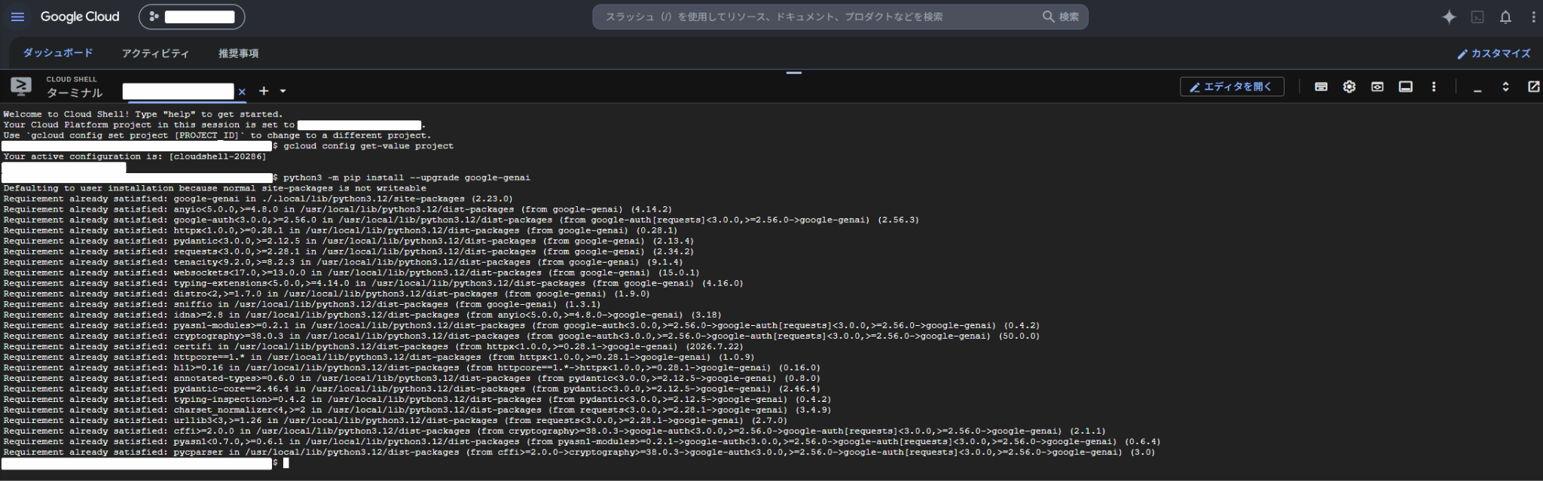Click the websockets requirement line
1543x481 pixels.
tap(351, 272)
